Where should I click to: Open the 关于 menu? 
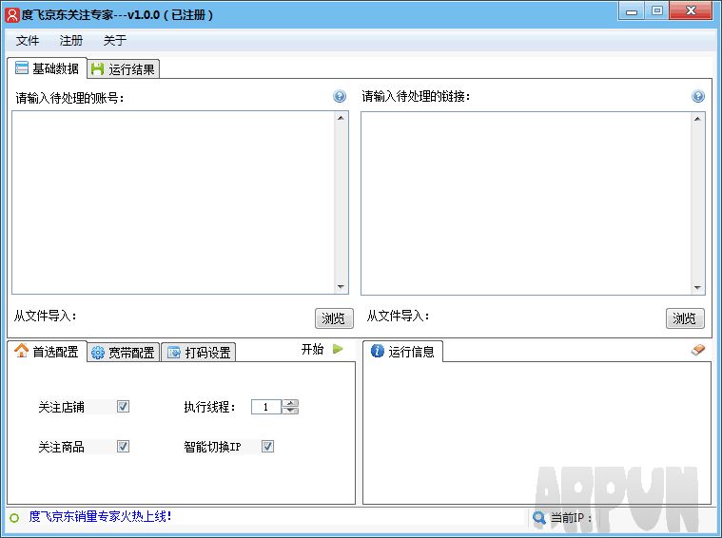pyautogui.click(x=115, y=41)
